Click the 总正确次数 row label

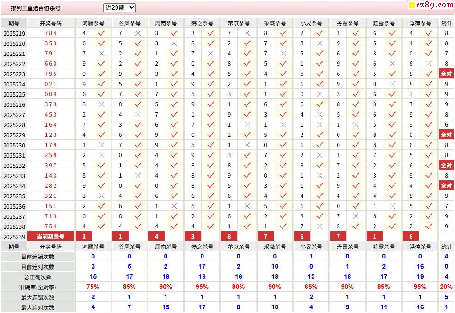pyautogui.click(x=38, y=277)
